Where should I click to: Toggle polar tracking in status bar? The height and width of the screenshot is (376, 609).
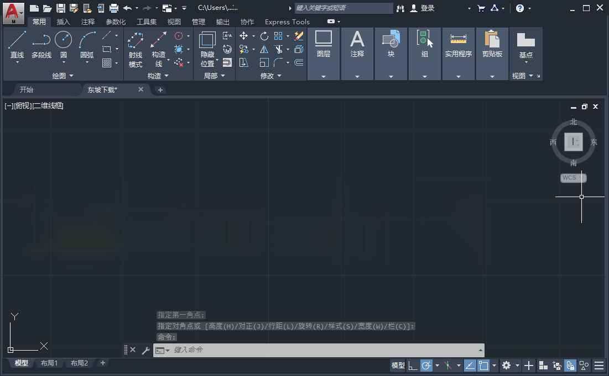(x=426, y=366)
